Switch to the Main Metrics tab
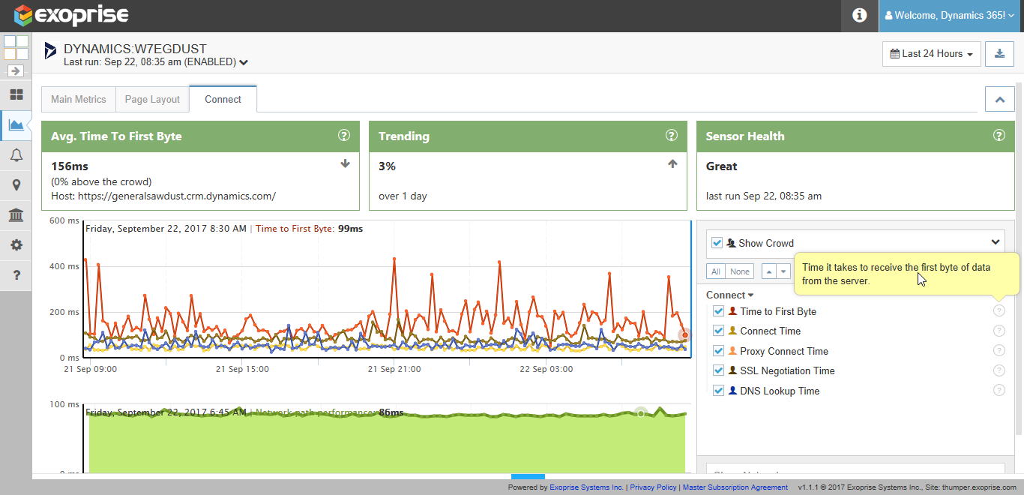The image size is (1024, 495). pos(79,99)
